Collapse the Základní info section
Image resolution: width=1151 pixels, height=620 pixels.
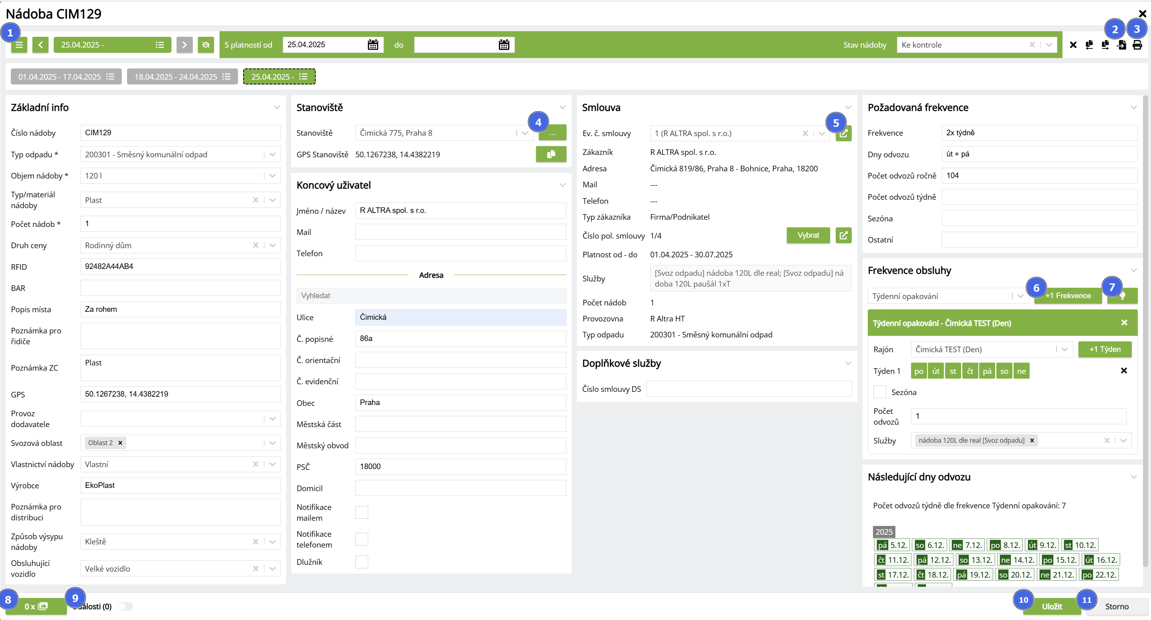[x=276, y=108]
